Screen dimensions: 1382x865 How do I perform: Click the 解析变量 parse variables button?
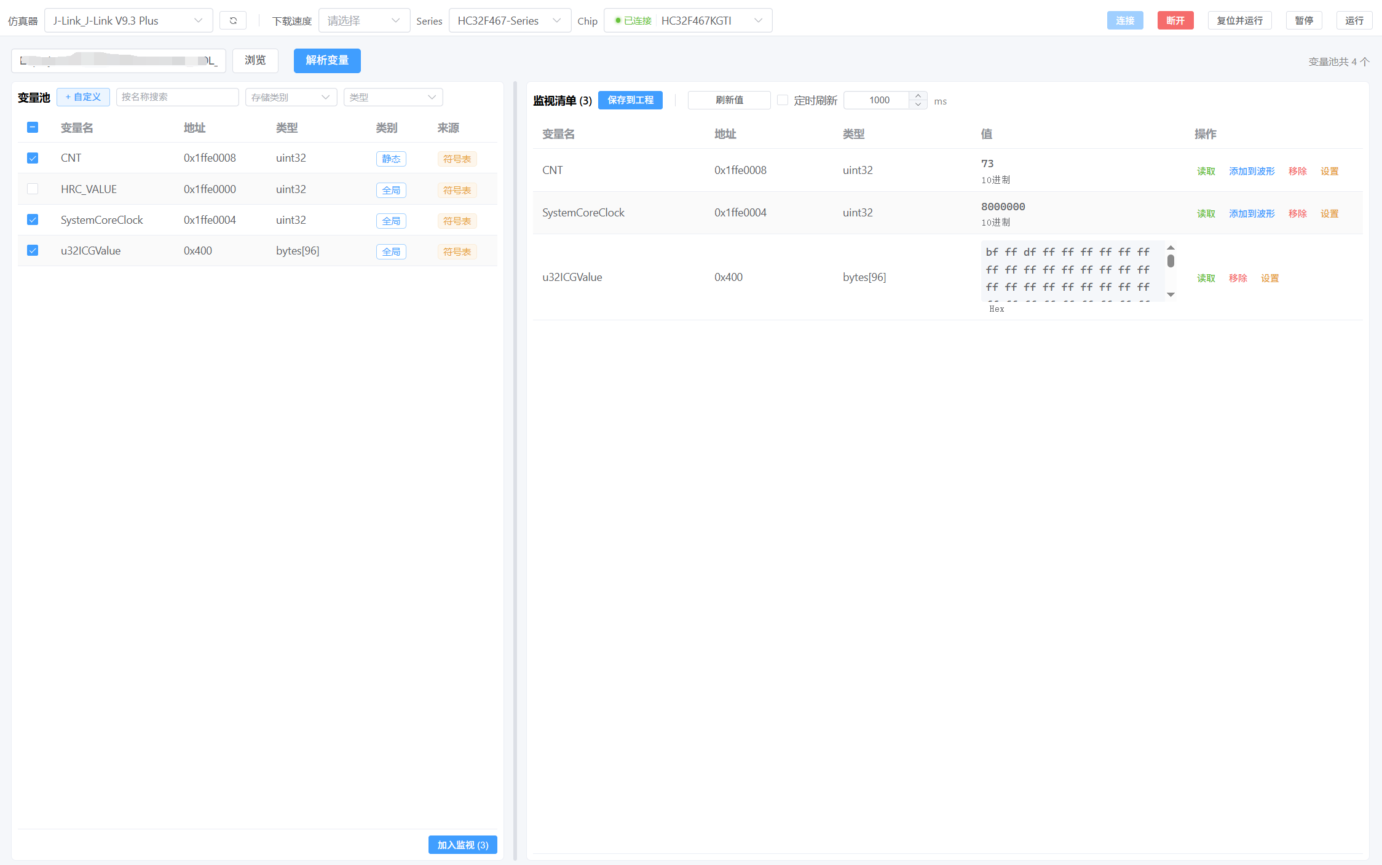coord(327,60)
